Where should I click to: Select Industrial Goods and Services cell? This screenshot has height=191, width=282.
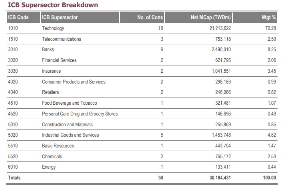(x=70, y=135)
